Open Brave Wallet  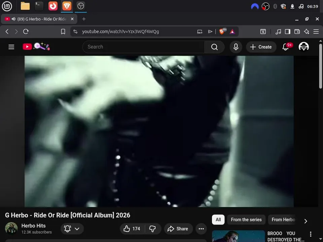[x=297, y=32]
